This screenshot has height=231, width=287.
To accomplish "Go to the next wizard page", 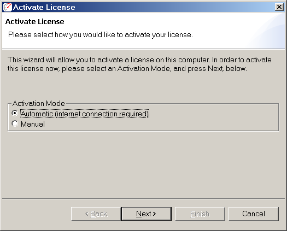I will [147, 214].
